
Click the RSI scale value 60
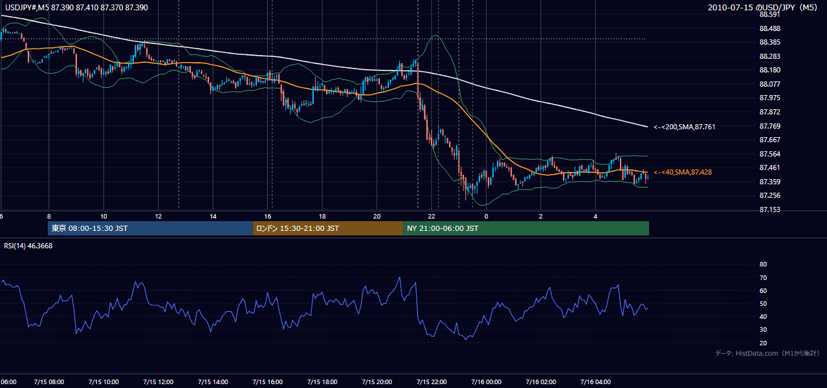(763, 290)
